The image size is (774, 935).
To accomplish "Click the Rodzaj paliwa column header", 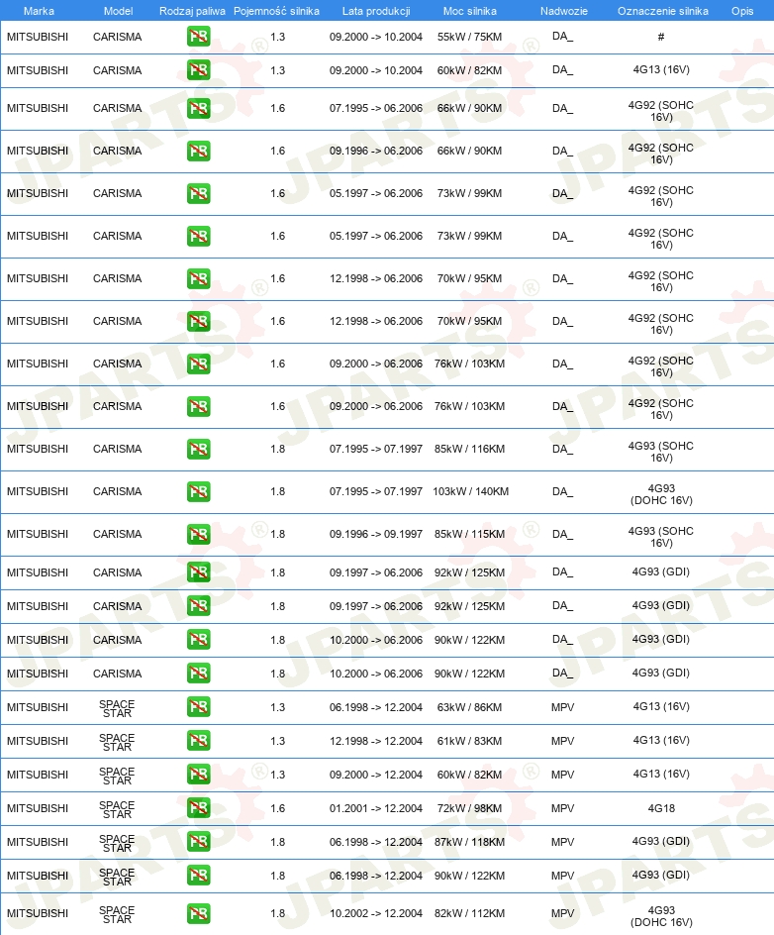I will [x=192, y=11].
